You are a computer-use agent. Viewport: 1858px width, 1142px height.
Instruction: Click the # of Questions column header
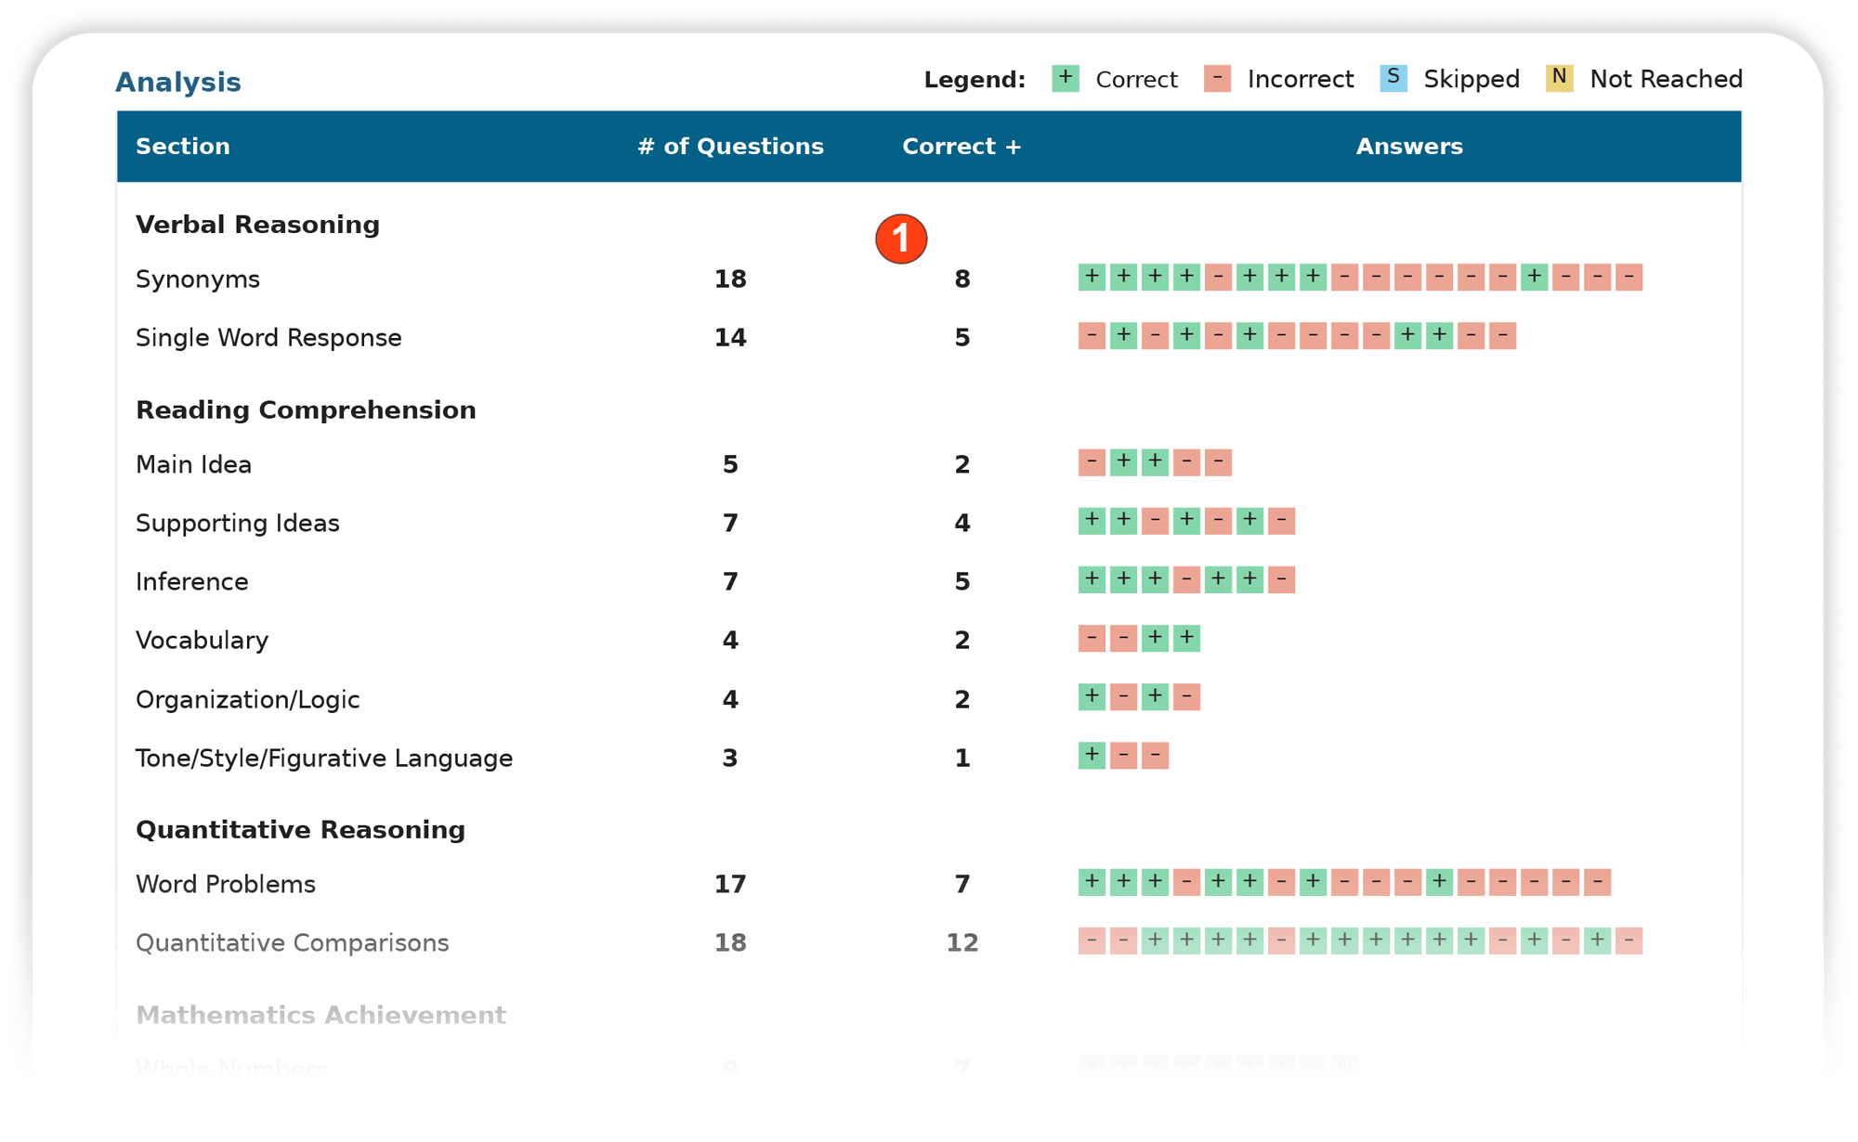click(x=730, y=147)
